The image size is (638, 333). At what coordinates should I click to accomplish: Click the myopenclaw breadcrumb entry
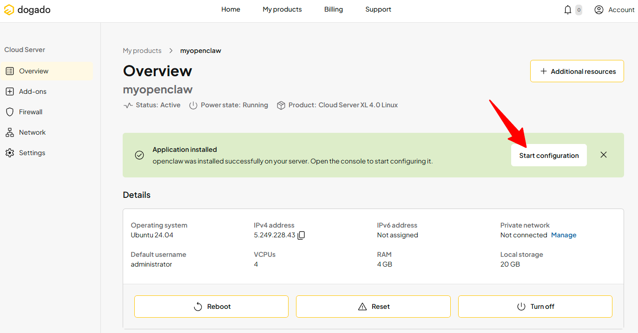pyautogui.click(x=201, y=51)
